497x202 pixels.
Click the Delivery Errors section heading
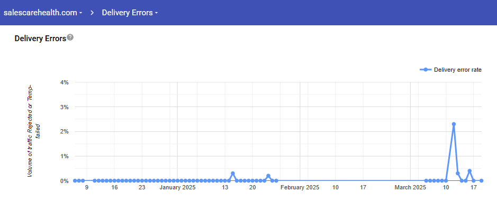point(40,39)
